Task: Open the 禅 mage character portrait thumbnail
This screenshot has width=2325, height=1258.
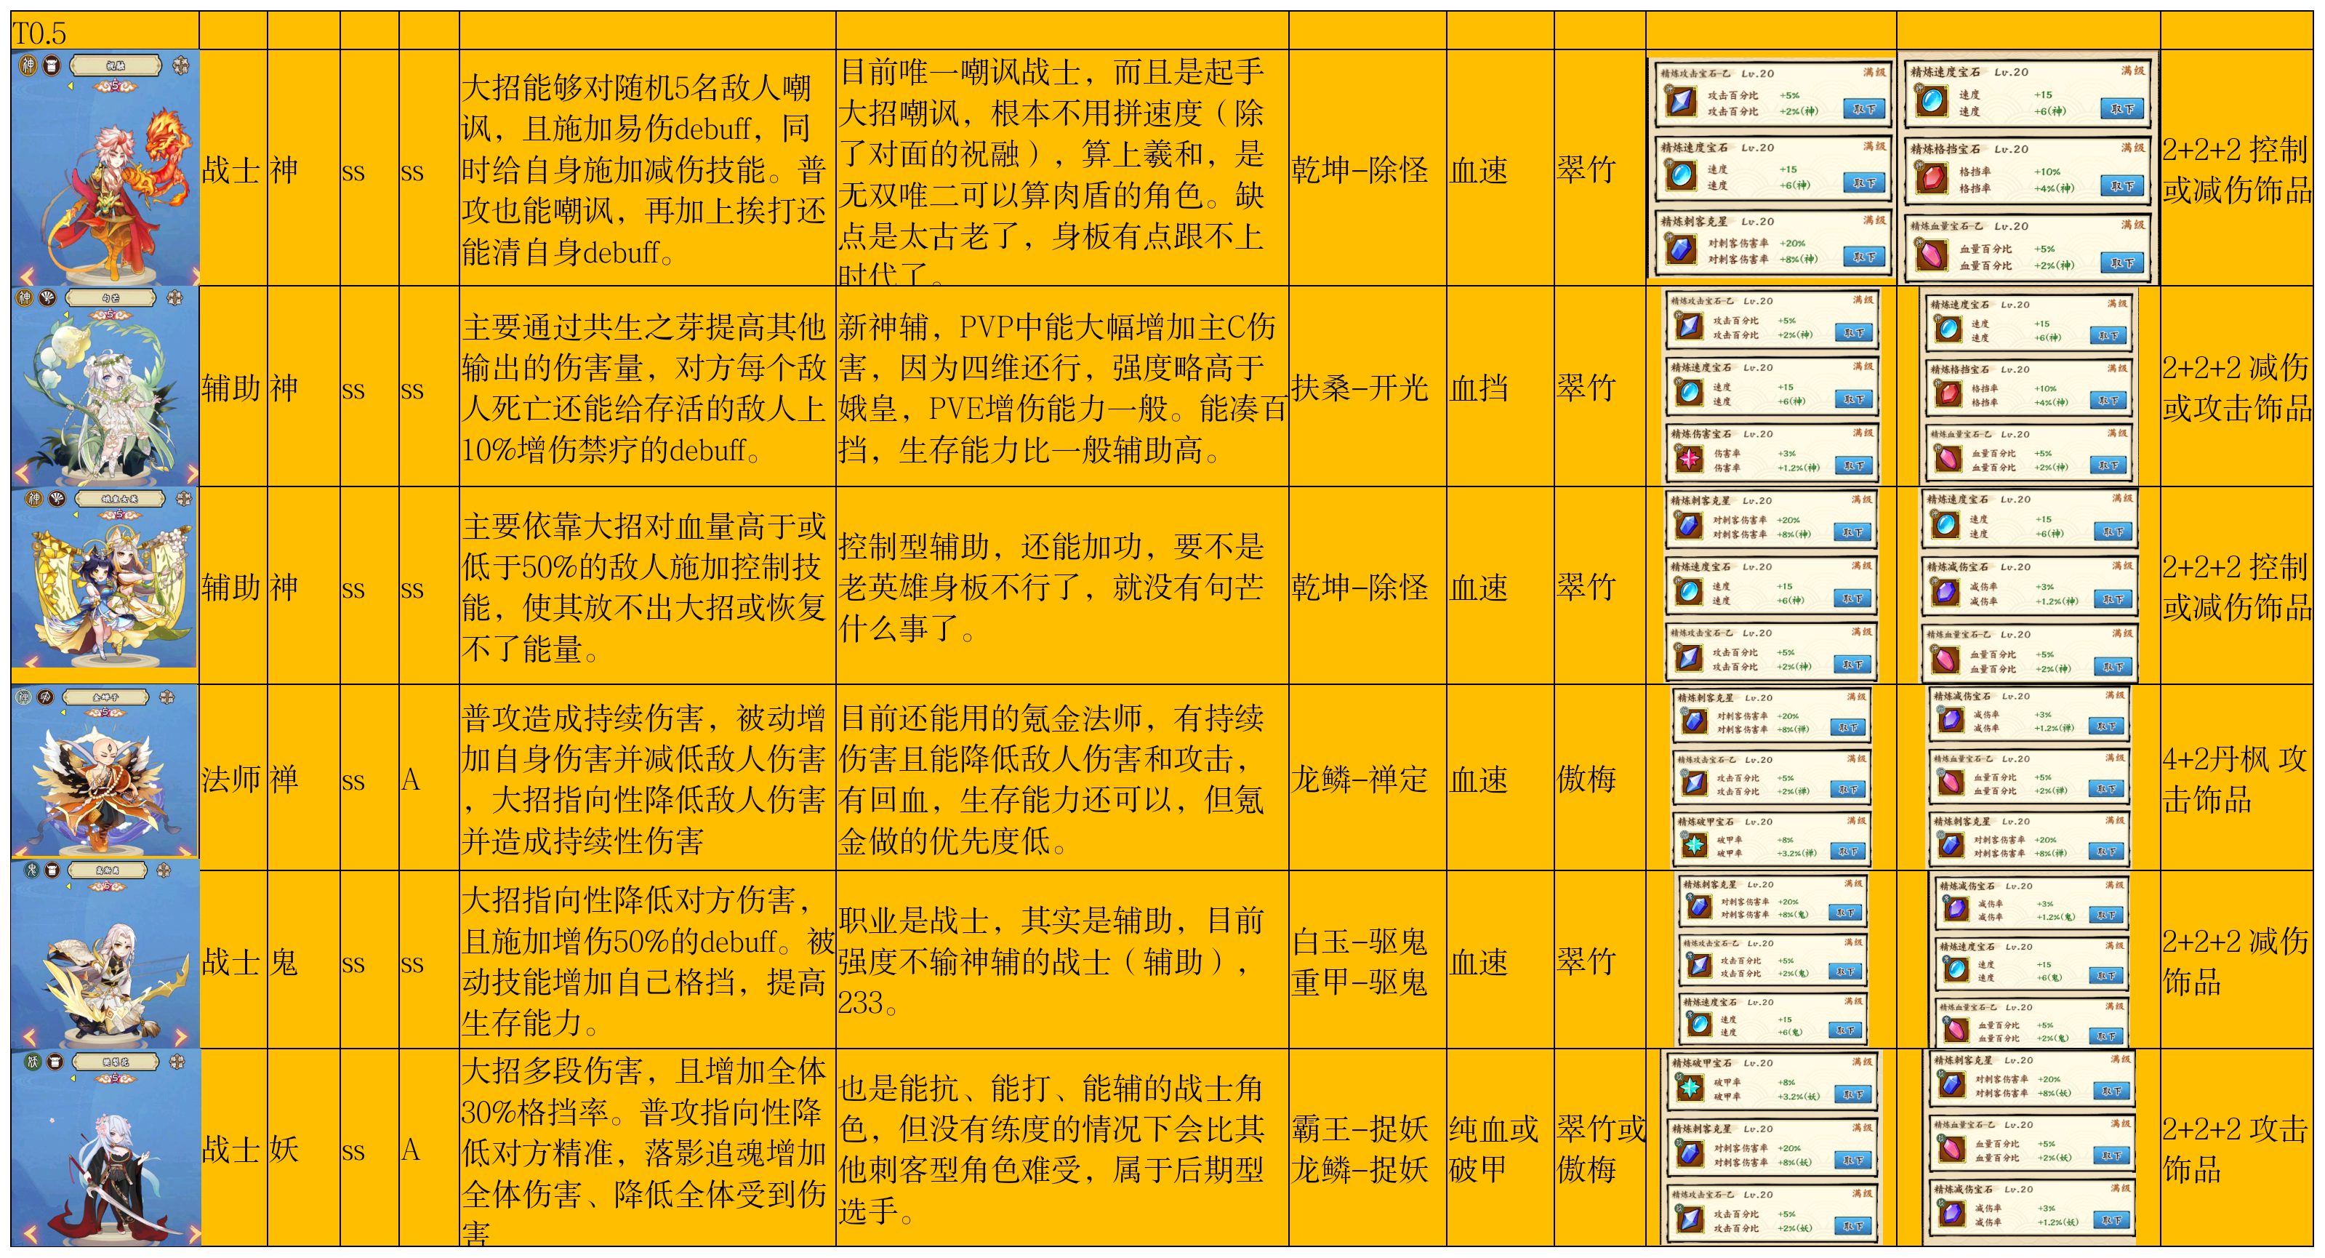Action: (x=105, y=772)
